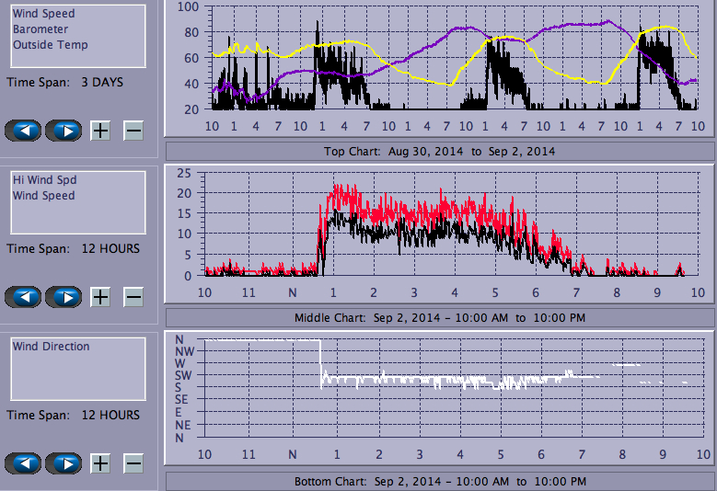Click Wind Speed in the top chart list
The height and width of the screenshot is (491, 717).
pos(43,14)
